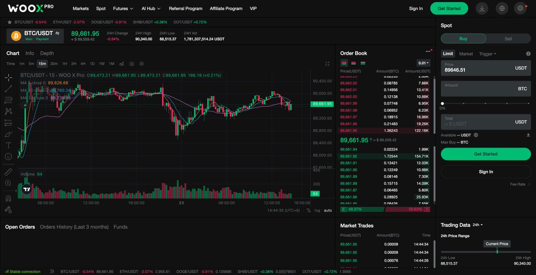536x275 pixels.
Task: Click the Get Started header button
Action: [x=449, y=8]
